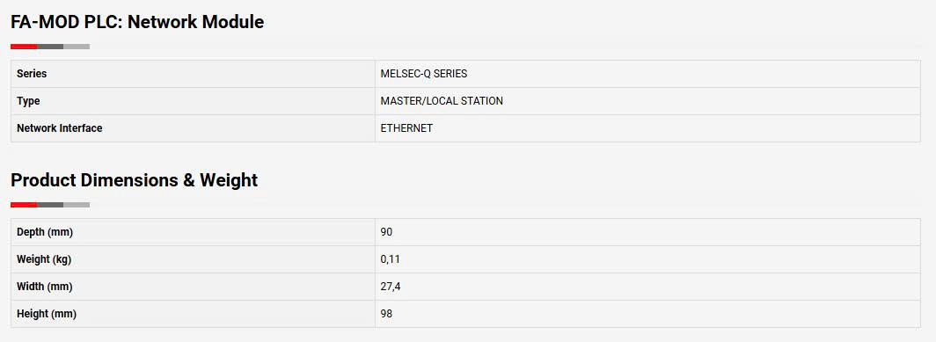Select the Network Interface label
This screenshot has width=936, height=342.
click(60, 128)
